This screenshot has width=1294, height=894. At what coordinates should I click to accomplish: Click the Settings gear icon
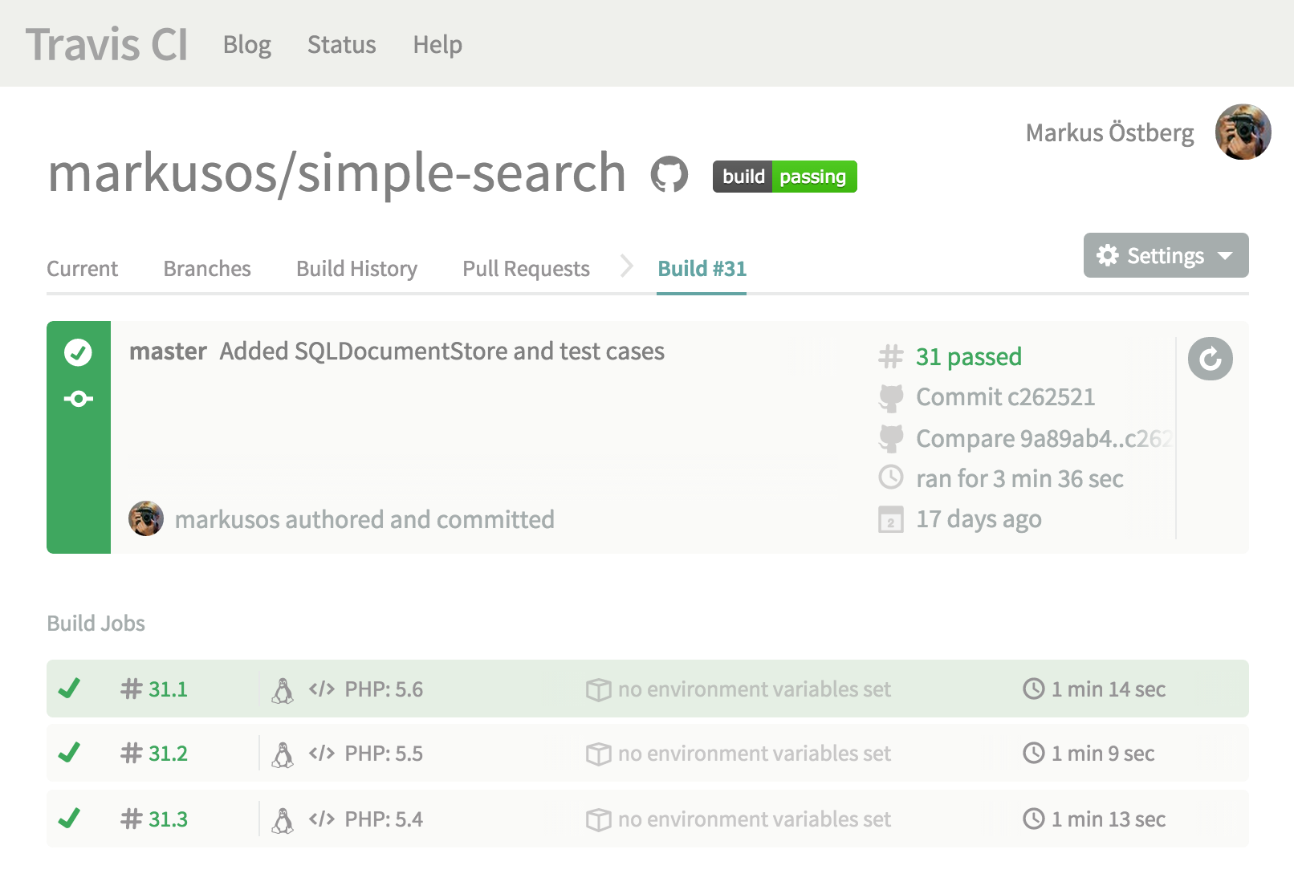pos(1108,255)
